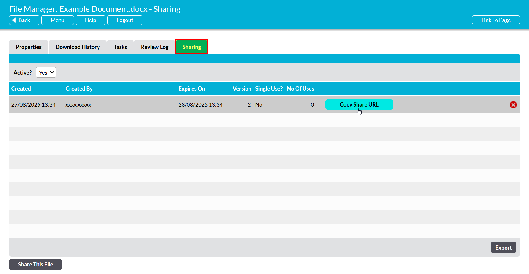Open the Download History tab
Image resolution: width=529 pixels, height=274 pixels.
click(x=77, y=47)
